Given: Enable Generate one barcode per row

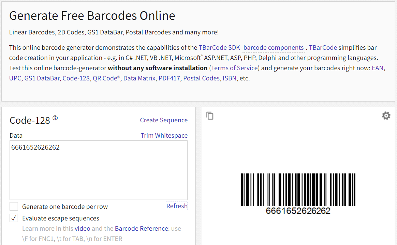Looking at the screenshot, I should coord(14,206).
